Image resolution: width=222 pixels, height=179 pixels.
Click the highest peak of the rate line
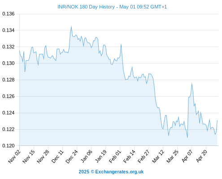[x=71, y=26]
